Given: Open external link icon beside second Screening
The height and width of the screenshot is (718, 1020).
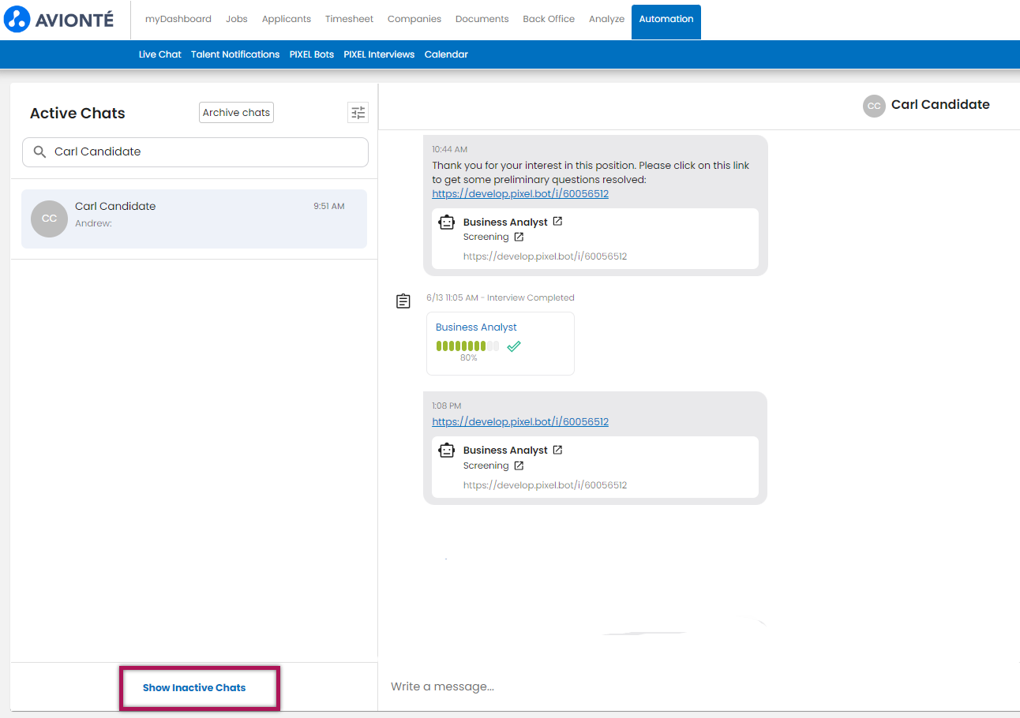Looking at the screenshot, I should [x=519, y=466].
